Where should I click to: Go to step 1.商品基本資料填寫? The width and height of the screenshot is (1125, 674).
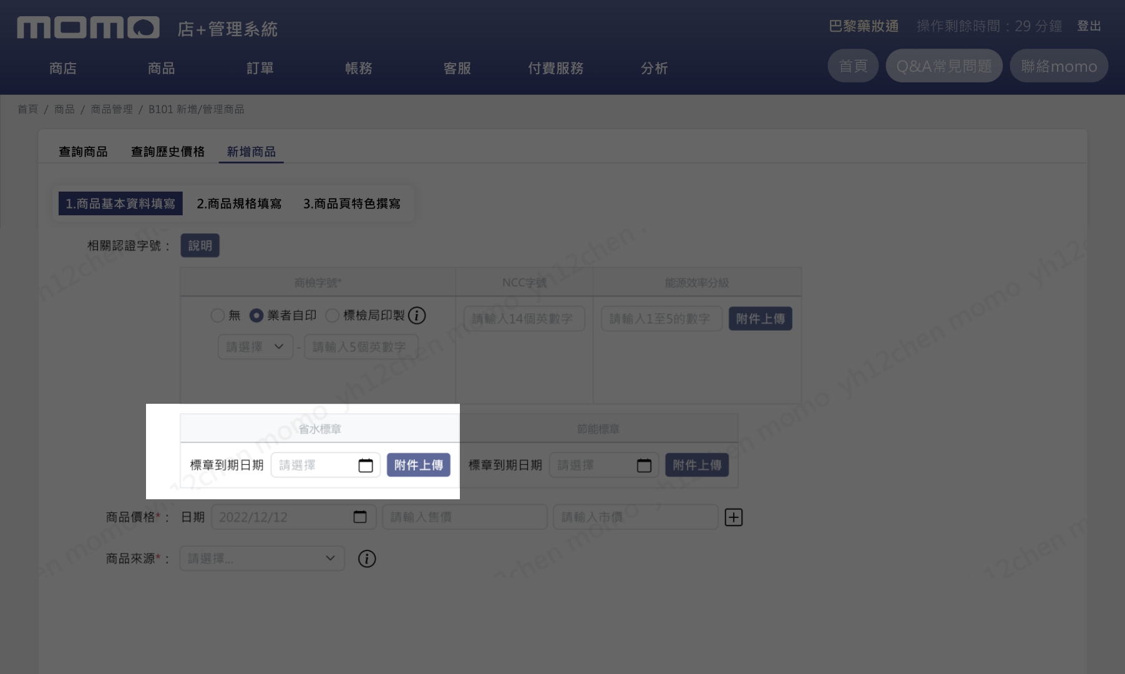tap(120, 203)
